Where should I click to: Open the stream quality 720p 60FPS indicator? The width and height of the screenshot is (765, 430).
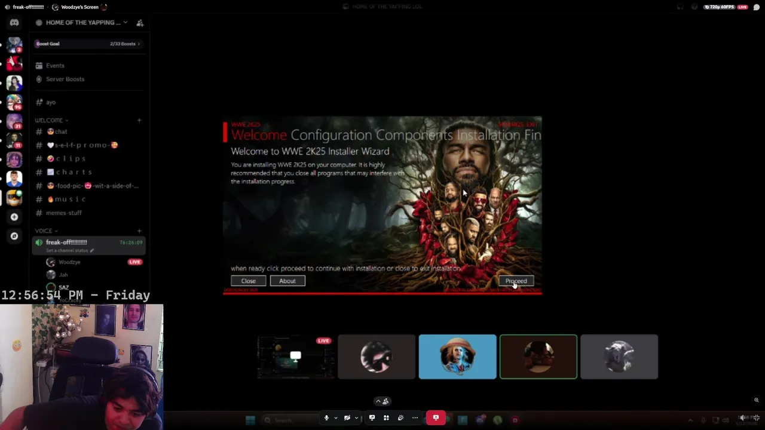[720, 7]
